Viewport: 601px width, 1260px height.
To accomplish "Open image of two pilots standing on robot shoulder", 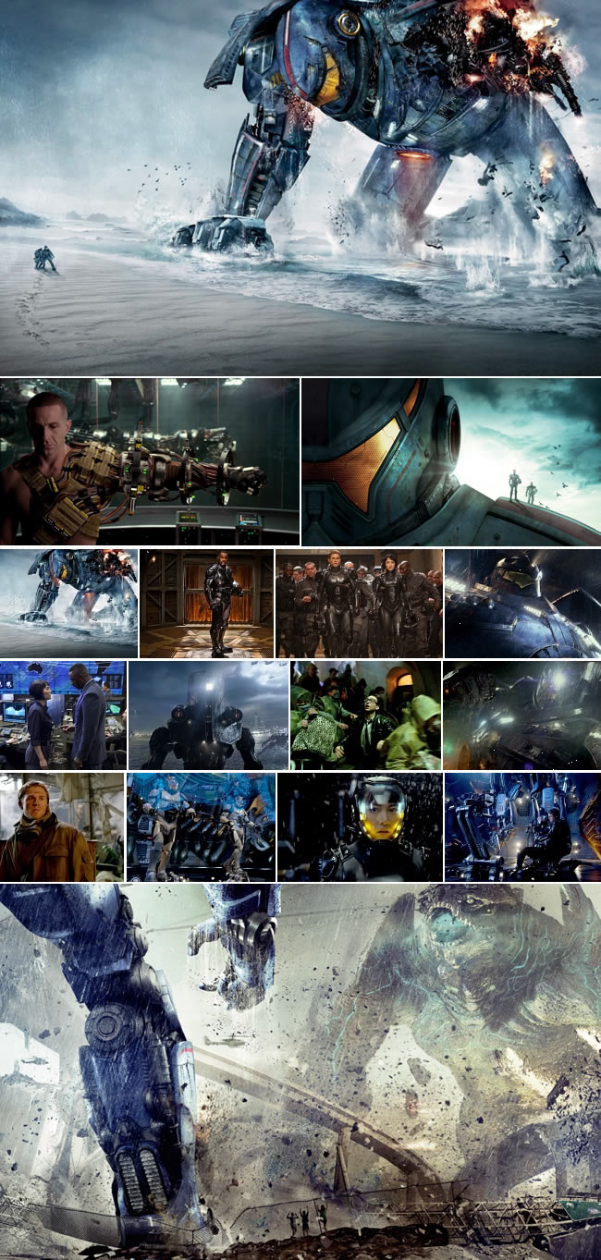I will point(451,461).
